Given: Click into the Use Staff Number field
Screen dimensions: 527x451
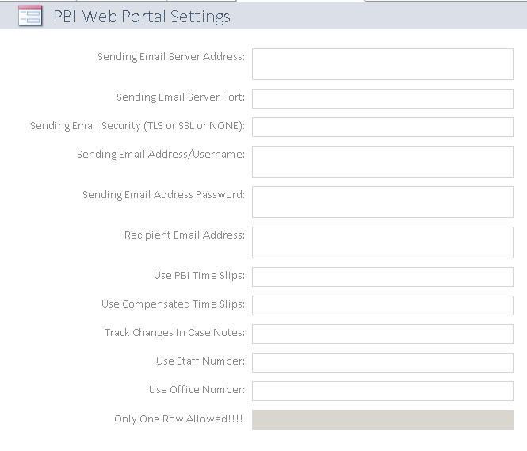Looking at the screenshot, I should click(x=382, y=362).
